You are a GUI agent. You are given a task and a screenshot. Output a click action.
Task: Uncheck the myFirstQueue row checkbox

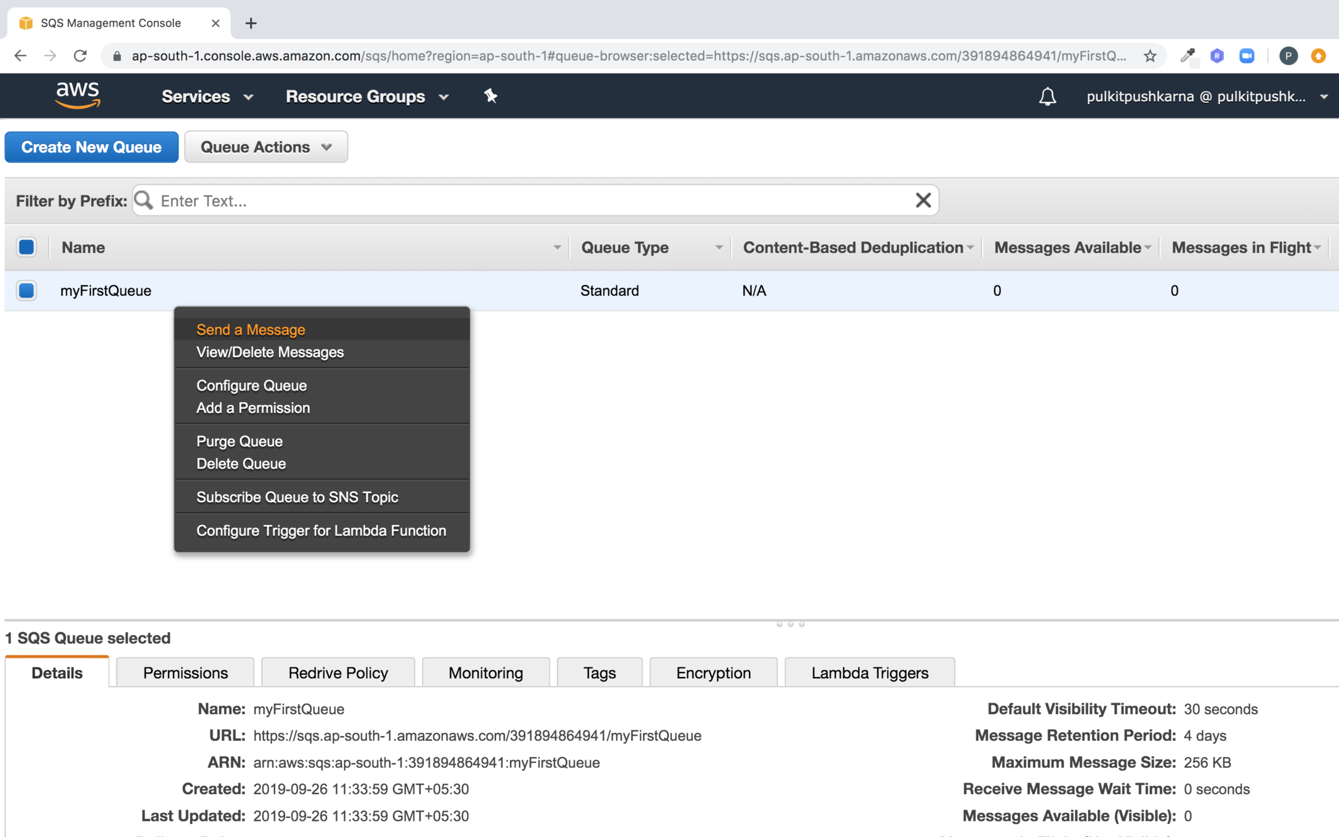(x=27, y=290)
